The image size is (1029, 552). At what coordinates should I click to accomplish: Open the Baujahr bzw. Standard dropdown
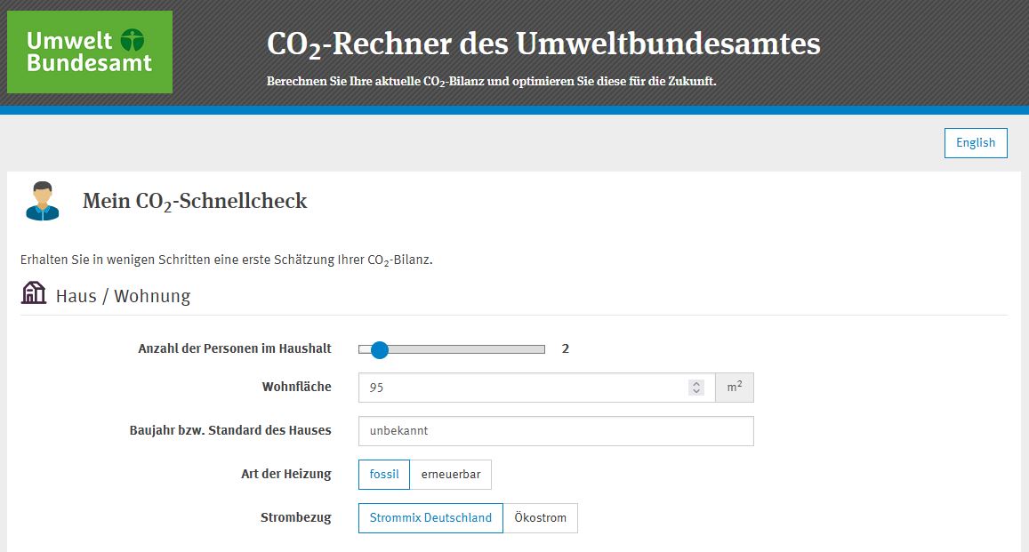(x=556, y=431)
